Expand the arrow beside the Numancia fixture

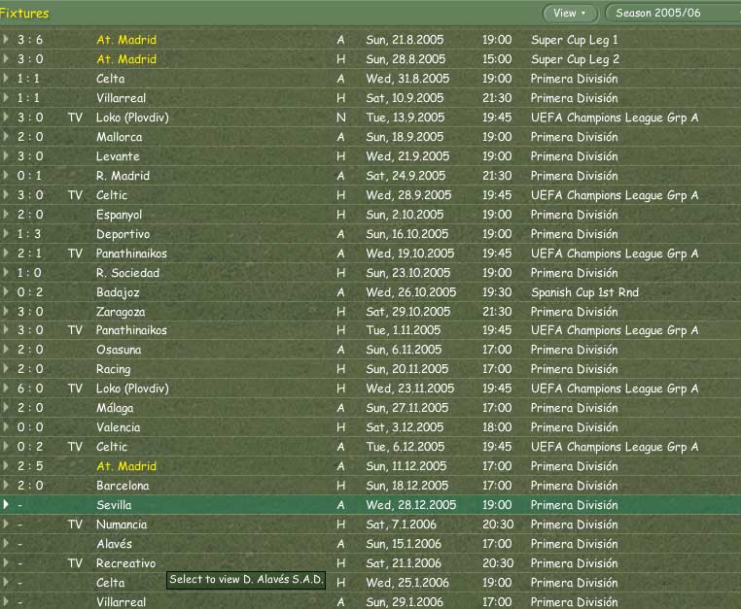point(6,524)
